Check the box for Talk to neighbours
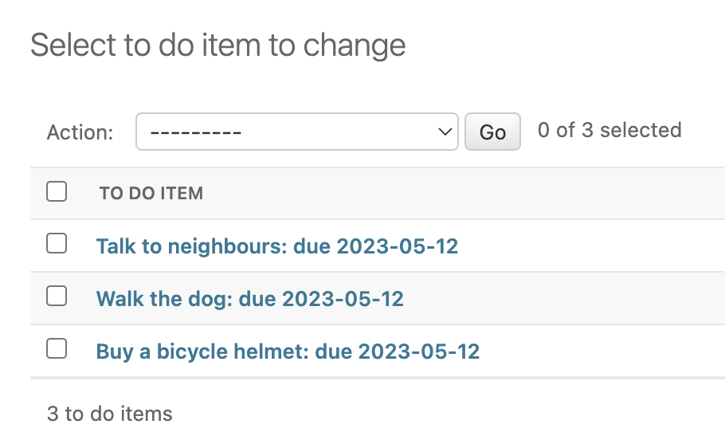725x440 pixels. (x=57, y=244)
